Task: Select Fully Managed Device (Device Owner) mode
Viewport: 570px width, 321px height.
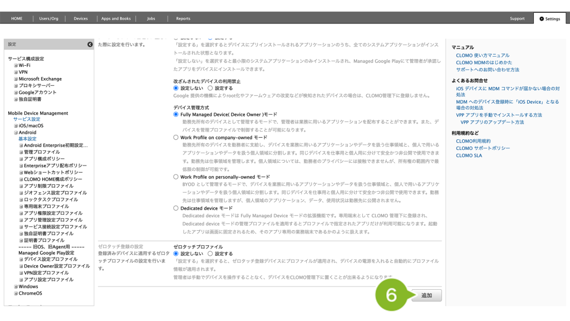Action: (x=176, y=114)
